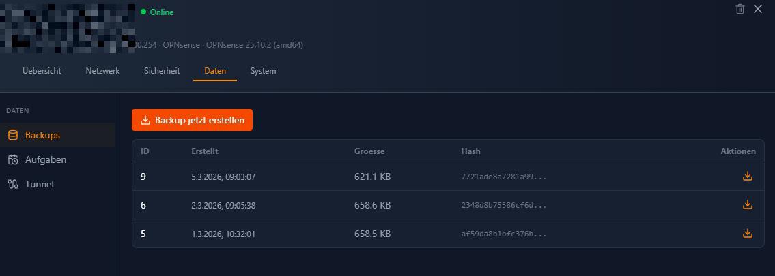Select the Daten tab
Screen dimensions: 775x276
(215, 70)
